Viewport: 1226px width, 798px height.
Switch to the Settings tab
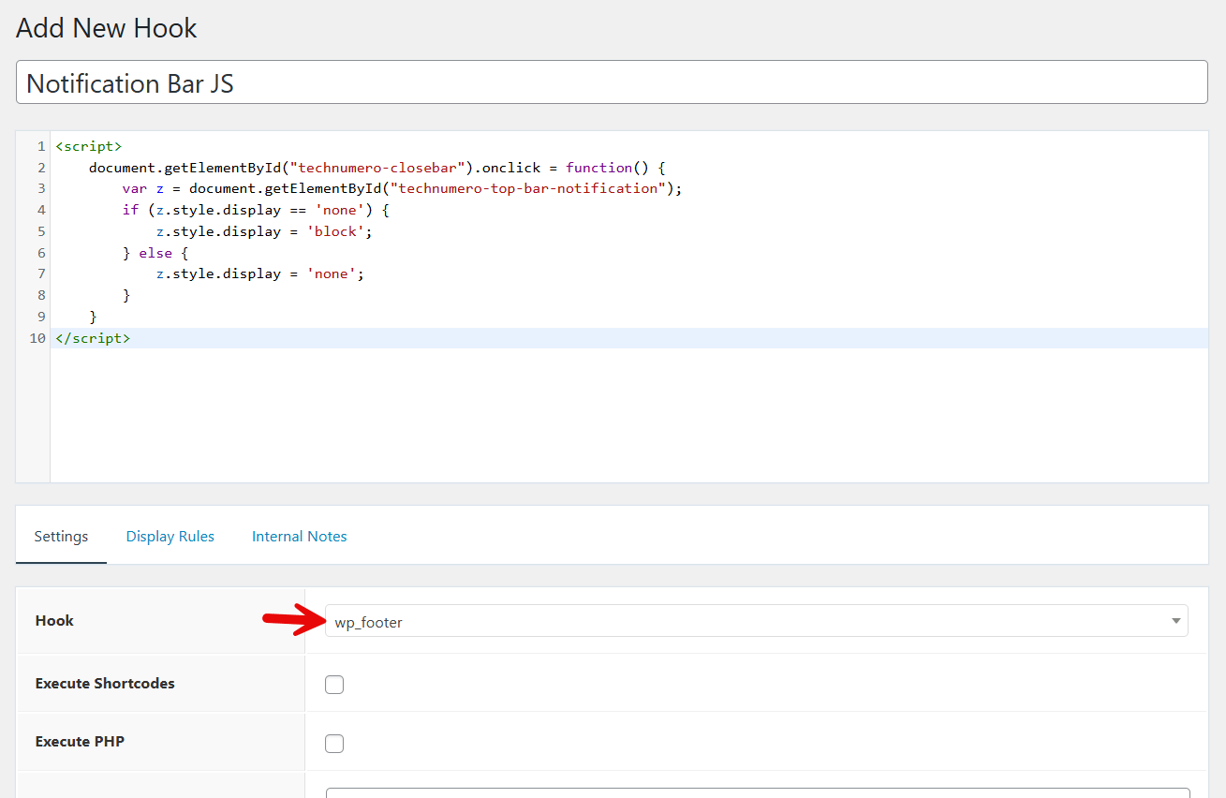(61, 537)
